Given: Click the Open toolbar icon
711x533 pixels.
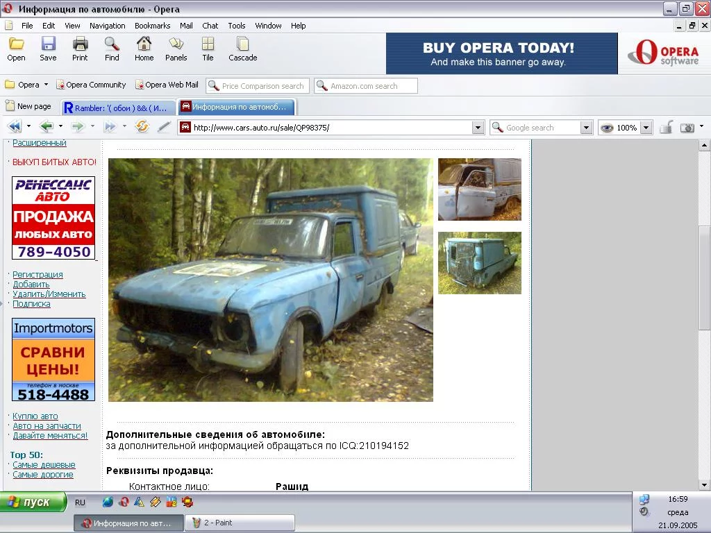Looking at the screenshot, I should [16, 49].
